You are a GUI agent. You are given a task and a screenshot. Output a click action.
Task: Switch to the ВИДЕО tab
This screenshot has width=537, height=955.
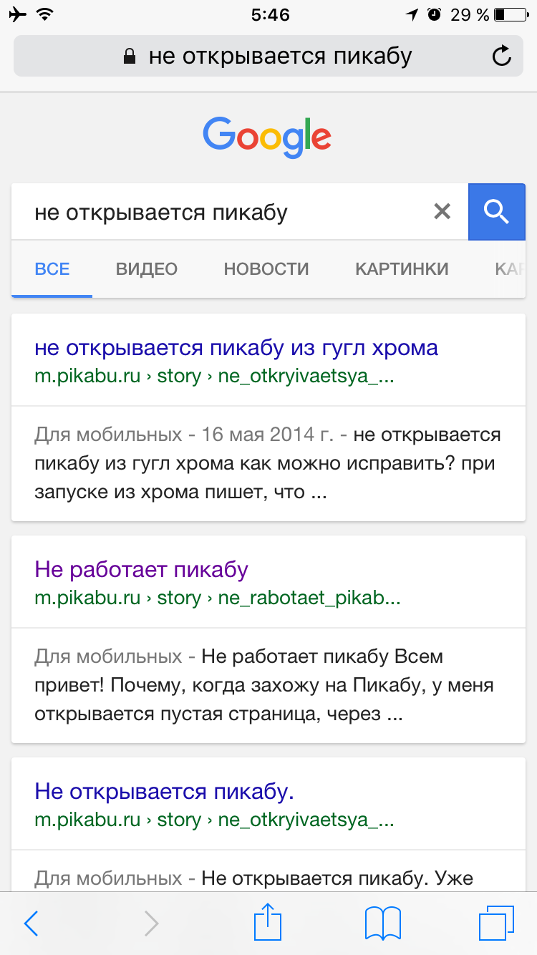point(147,269)
